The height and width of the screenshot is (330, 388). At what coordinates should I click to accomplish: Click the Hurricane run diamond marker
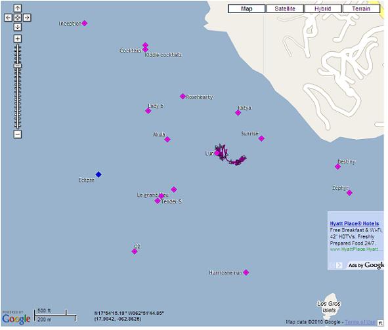[246, 272]
